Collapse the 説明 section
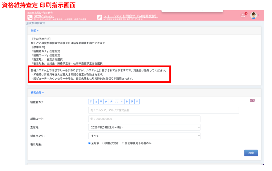272x171 pixels. pos(35,30)
